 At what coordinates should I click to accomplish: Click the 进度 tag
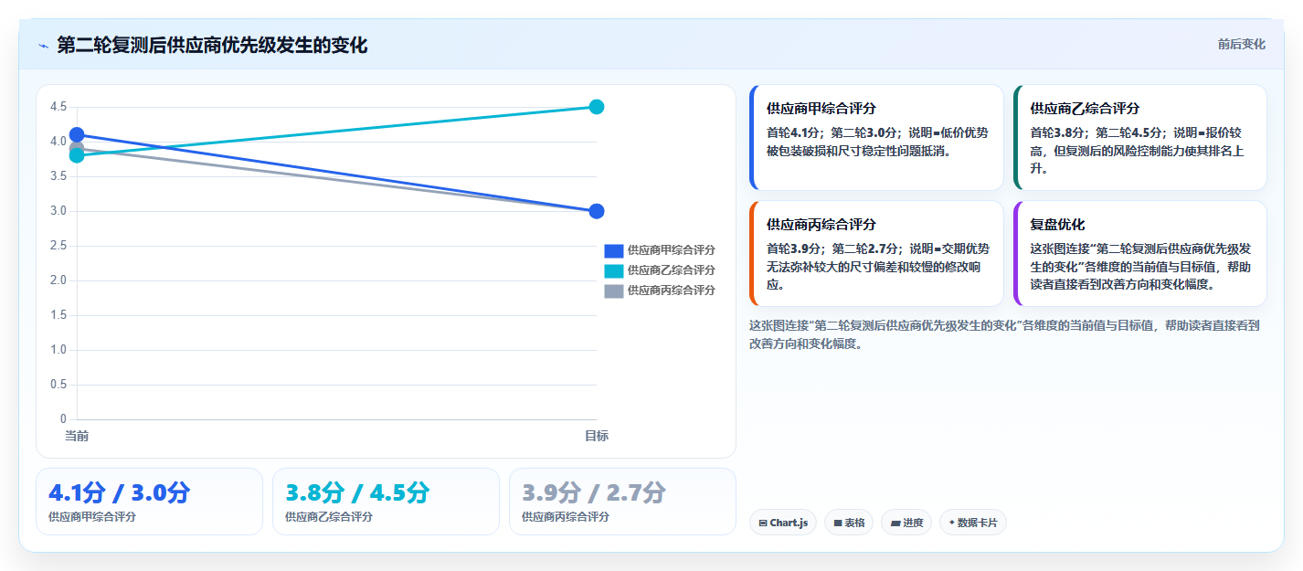coord(906,523)
